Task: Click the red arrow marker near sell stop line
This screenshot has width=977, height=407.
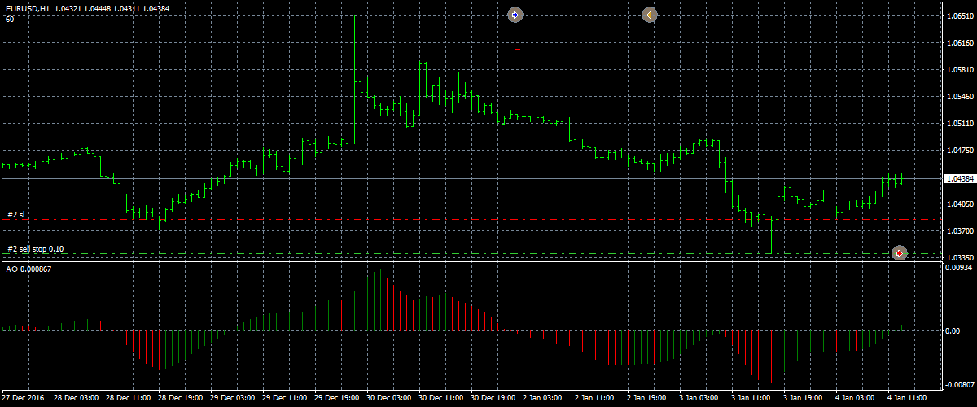Action: point(899,253)
